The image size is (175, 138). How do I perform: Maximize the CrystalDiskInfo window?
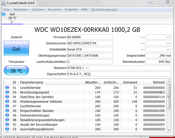point(158,2)
